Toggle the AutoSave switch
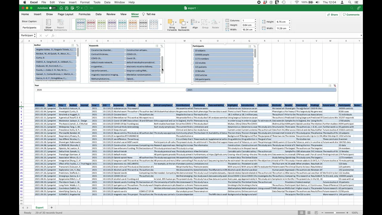Image resolution: width=382 pixels, height=215 pixels. 52,8
